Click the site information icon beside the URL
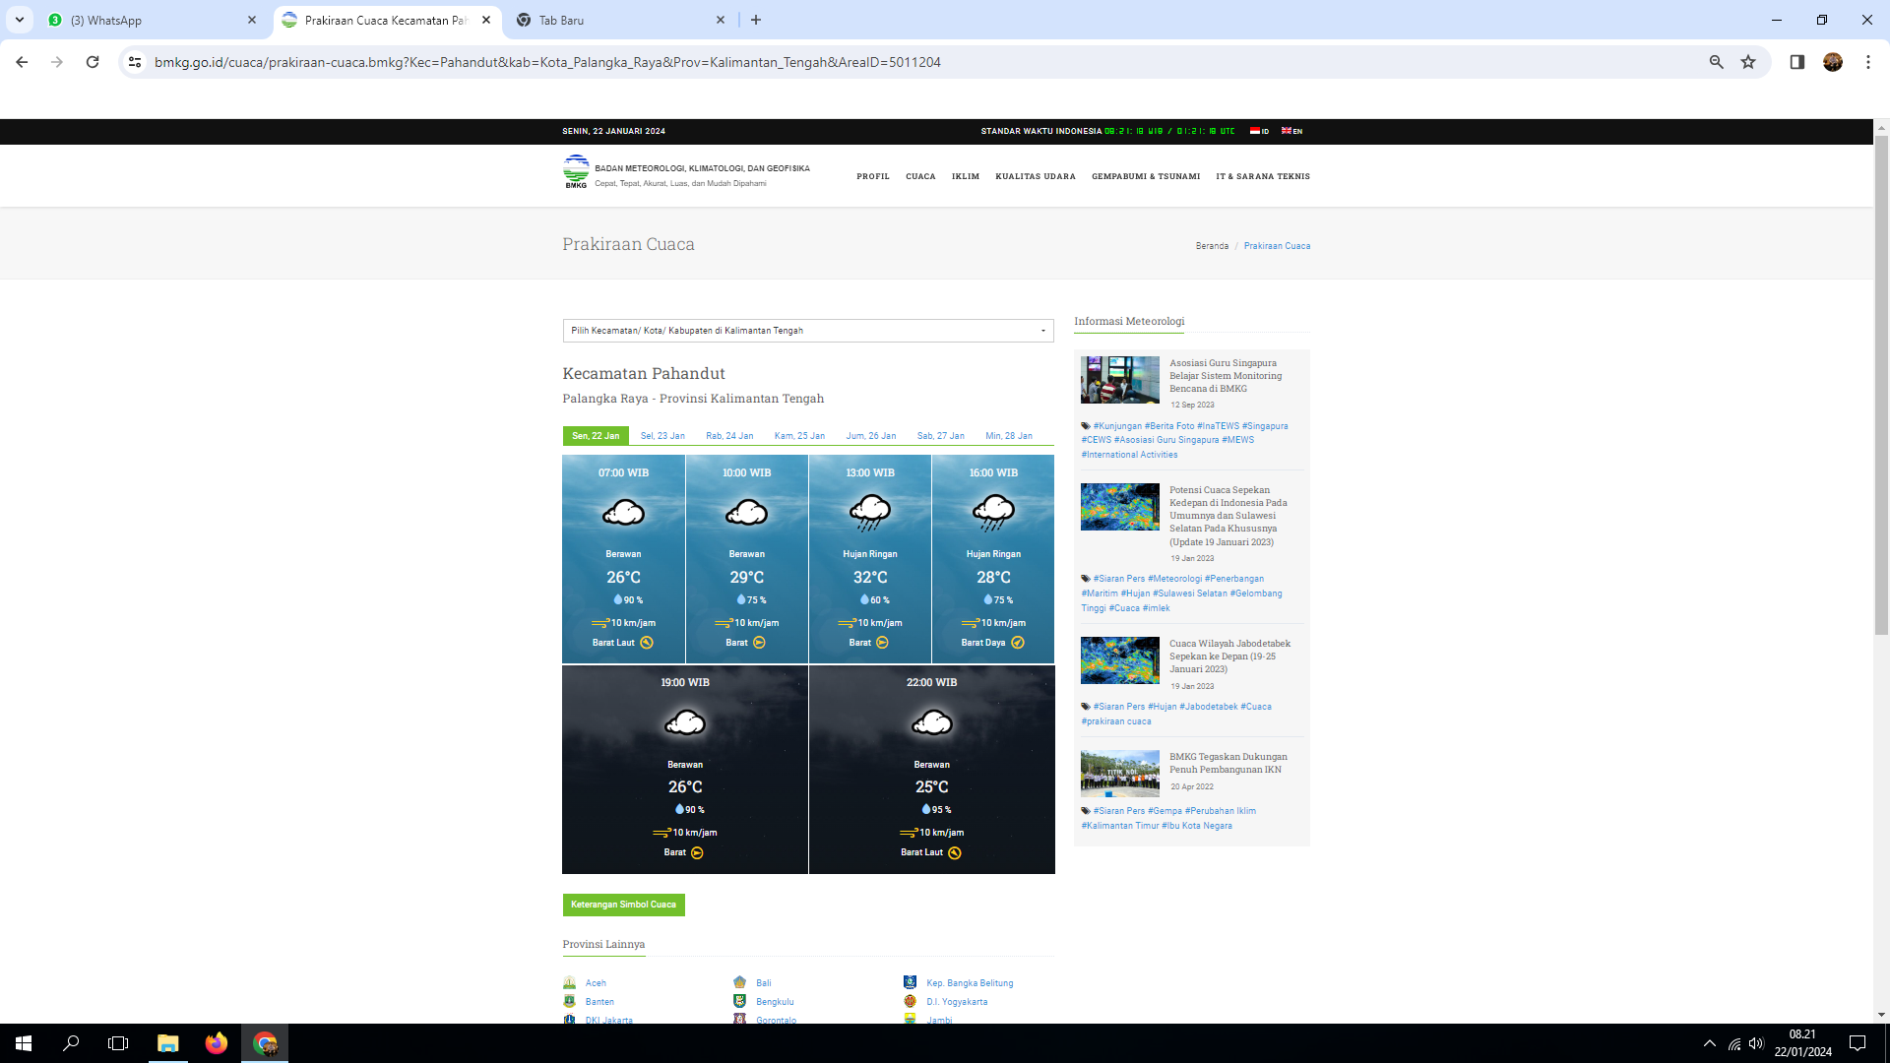 (x=135, y=62)
